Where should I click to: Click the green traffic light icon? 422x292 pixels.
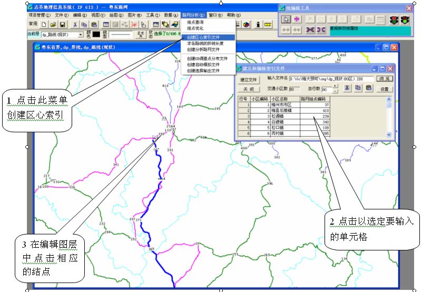click(405, 19)
